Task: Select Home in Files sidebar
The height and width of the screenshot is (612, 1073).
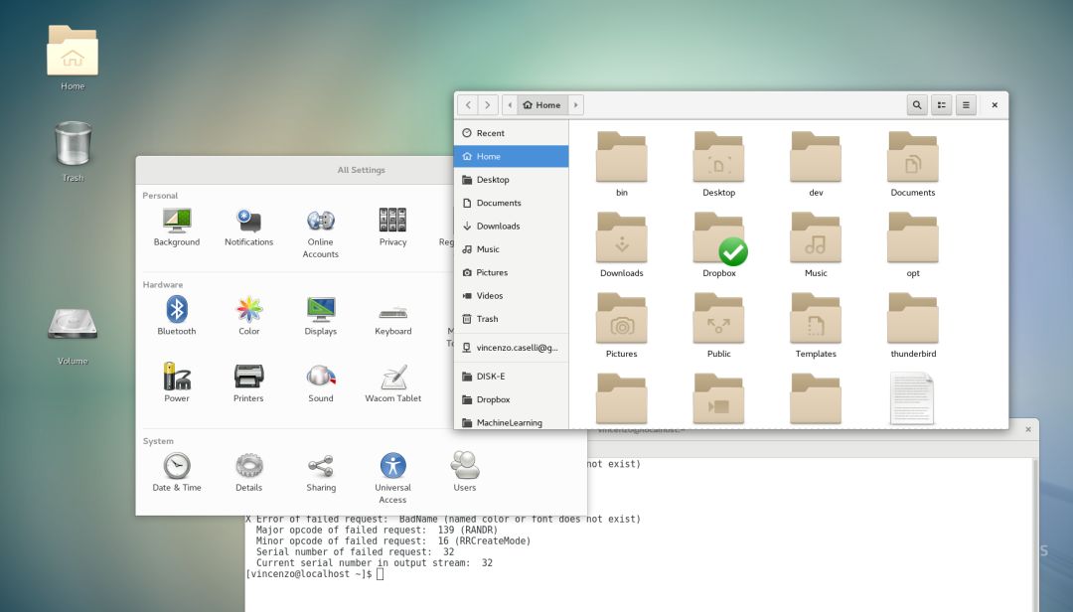Action: 512,156
